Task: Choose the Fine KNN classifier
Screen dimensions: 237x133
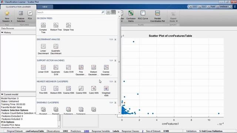Action: 43,90
